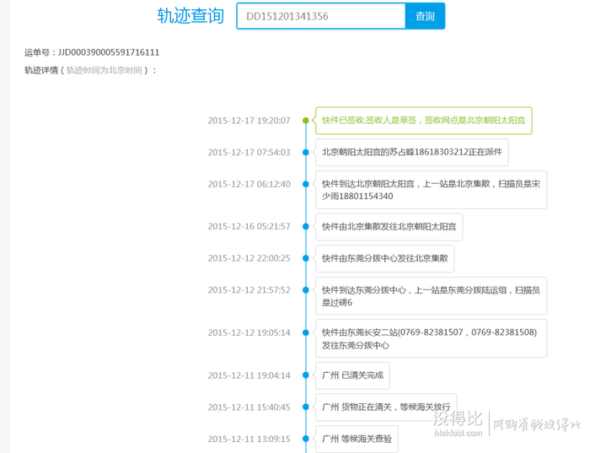The width and height of the screenshot is (590, 453).
Task: Click the timestamp 2015-12-11 19:04:14
Action: [249, 375]
